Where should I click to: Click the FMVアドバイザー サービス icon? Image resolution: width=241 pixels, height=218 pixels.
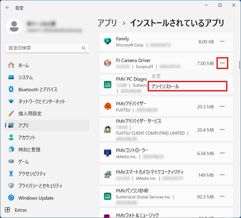coord(108,130)
